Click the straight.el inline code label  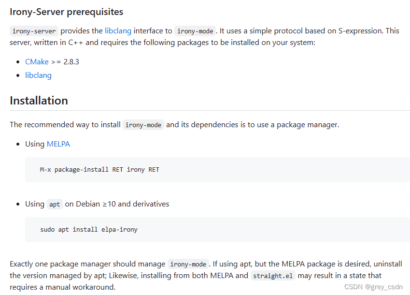click(273, 276)
